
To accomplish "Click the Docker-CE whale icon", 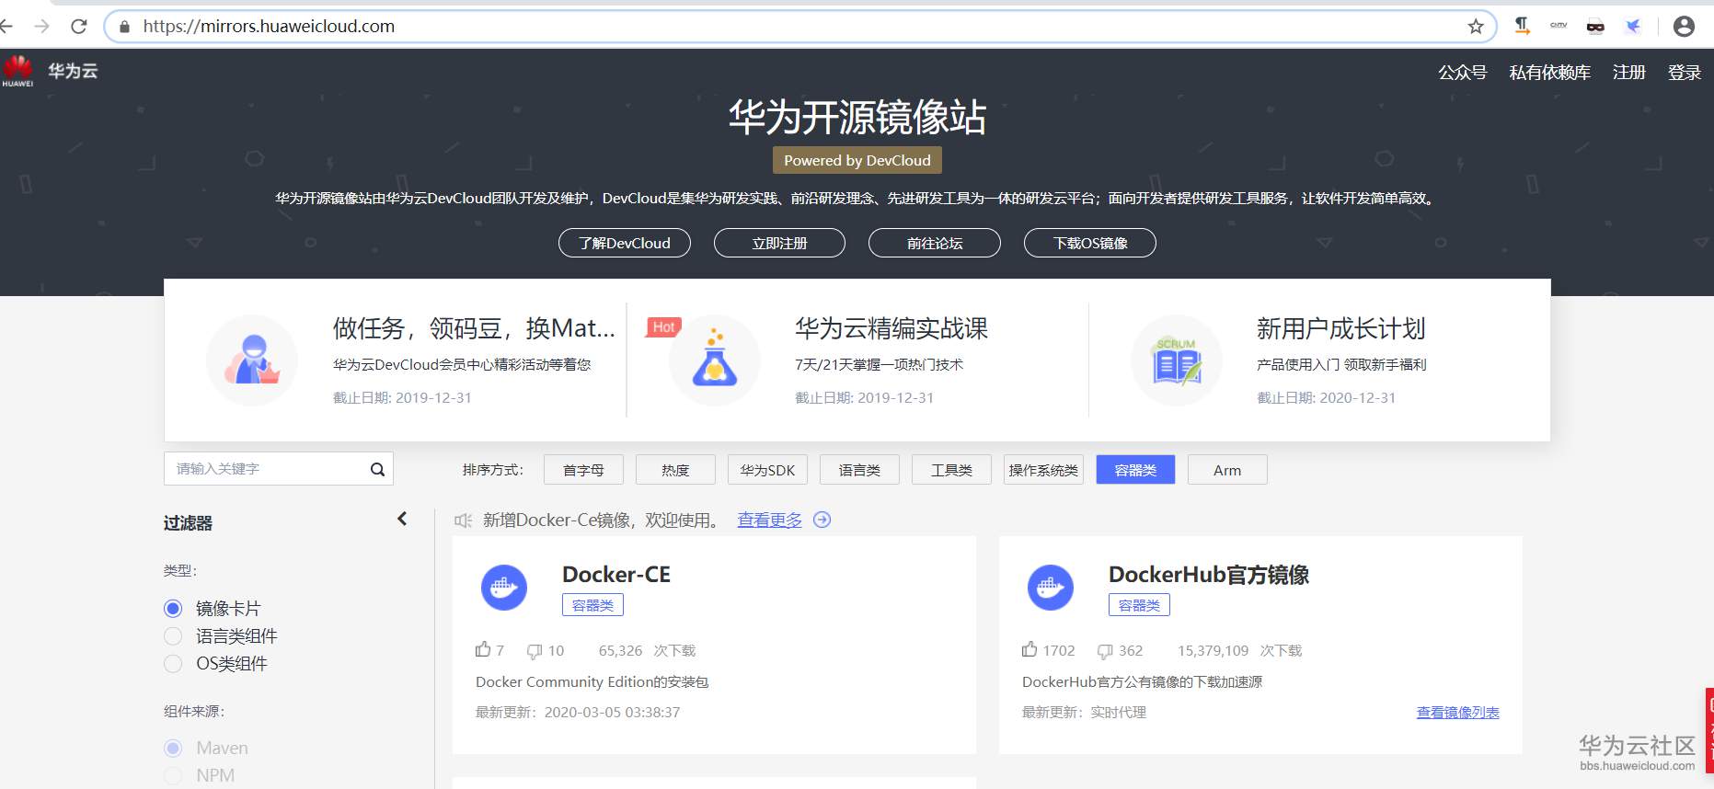I will click(504, 587).
